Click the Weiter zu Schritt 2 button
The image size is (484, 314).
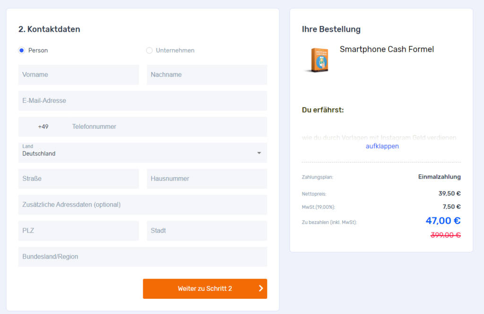pyautogui.click(x=205, y=288)
